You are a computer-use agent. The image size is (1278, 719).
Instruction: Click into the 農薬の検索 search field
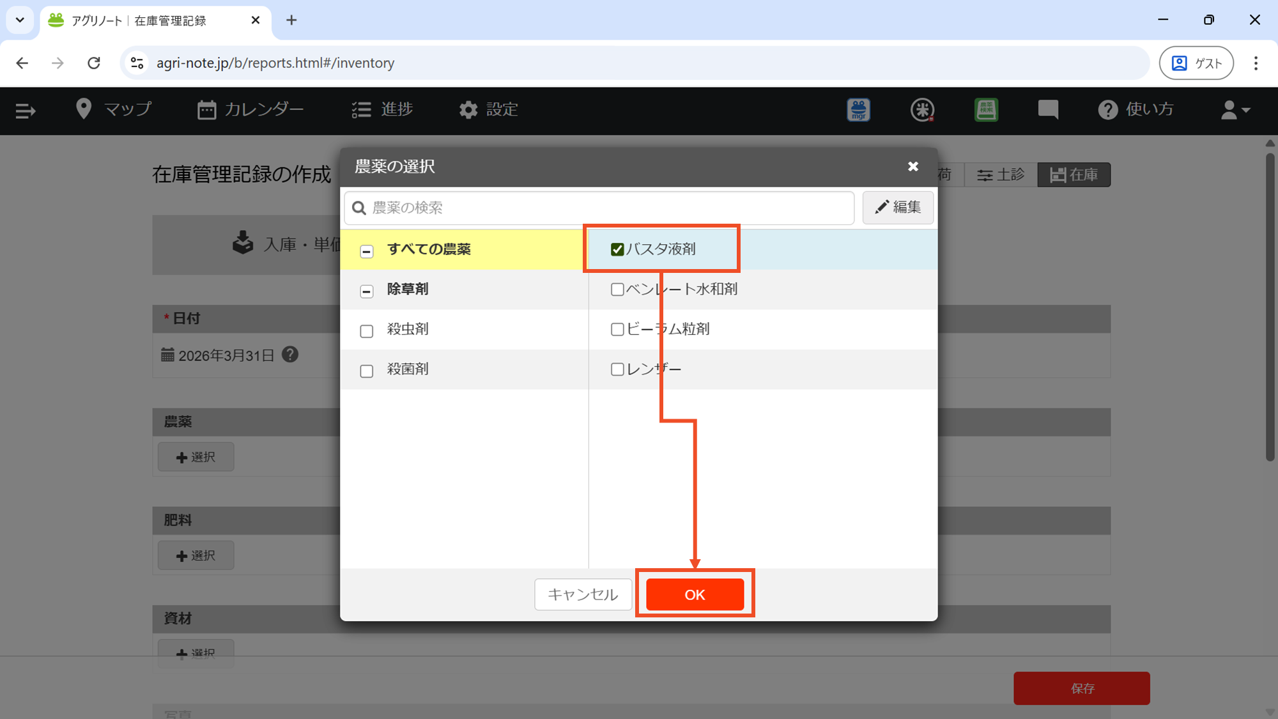[x=599, y=208]
